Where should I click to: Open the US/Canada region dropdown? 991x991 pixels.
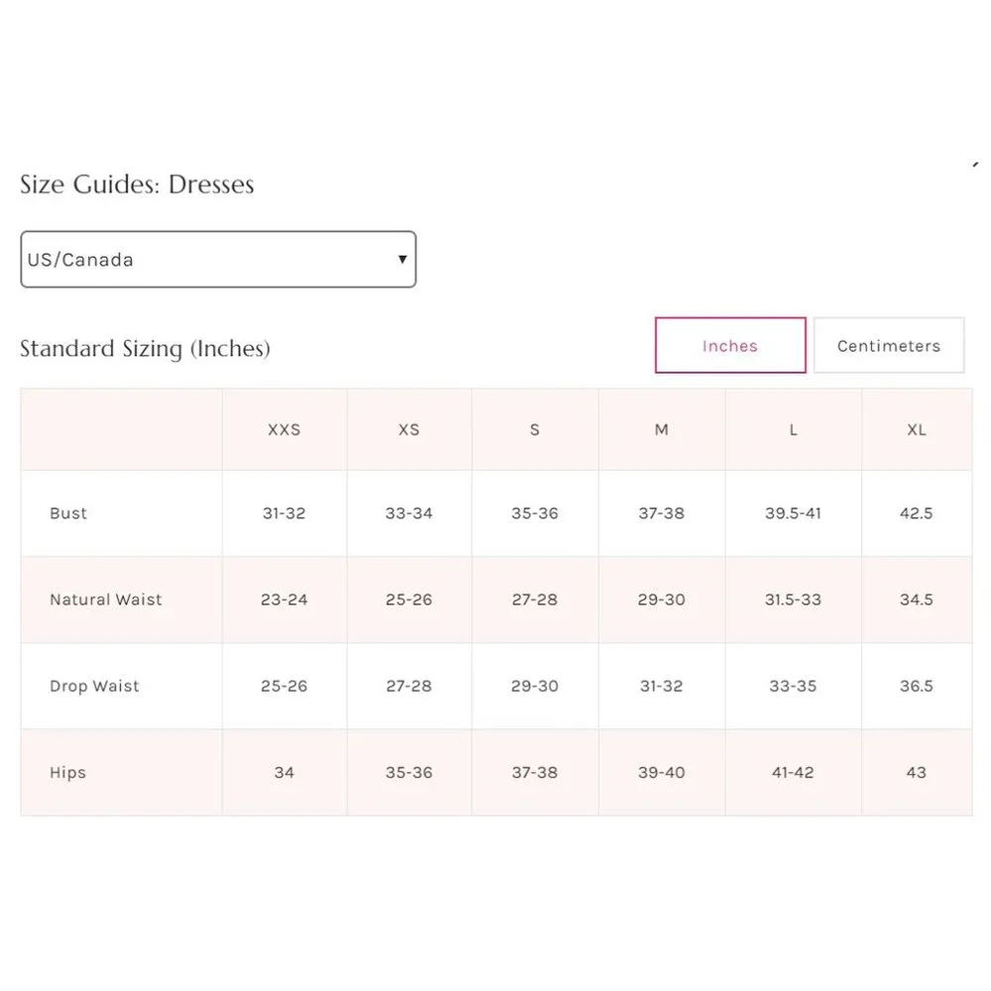tap(217, 259)
